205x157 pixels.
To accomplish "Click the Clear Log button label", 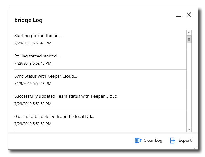I will coord(153,140).
